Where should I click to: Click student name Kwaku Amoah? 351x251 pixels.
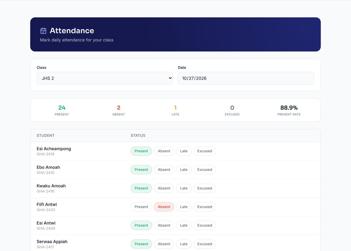51,186
